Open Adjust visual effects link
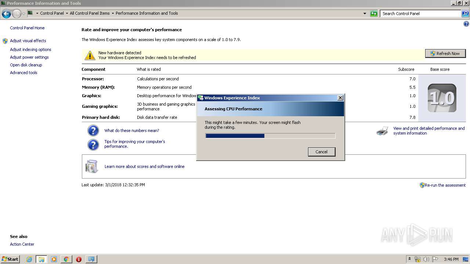470x264 pixels. 28,41
